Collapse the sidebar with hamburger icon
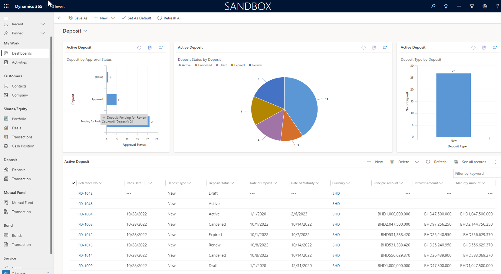This screenshot has height=274, width=501. tap(6, 18)
